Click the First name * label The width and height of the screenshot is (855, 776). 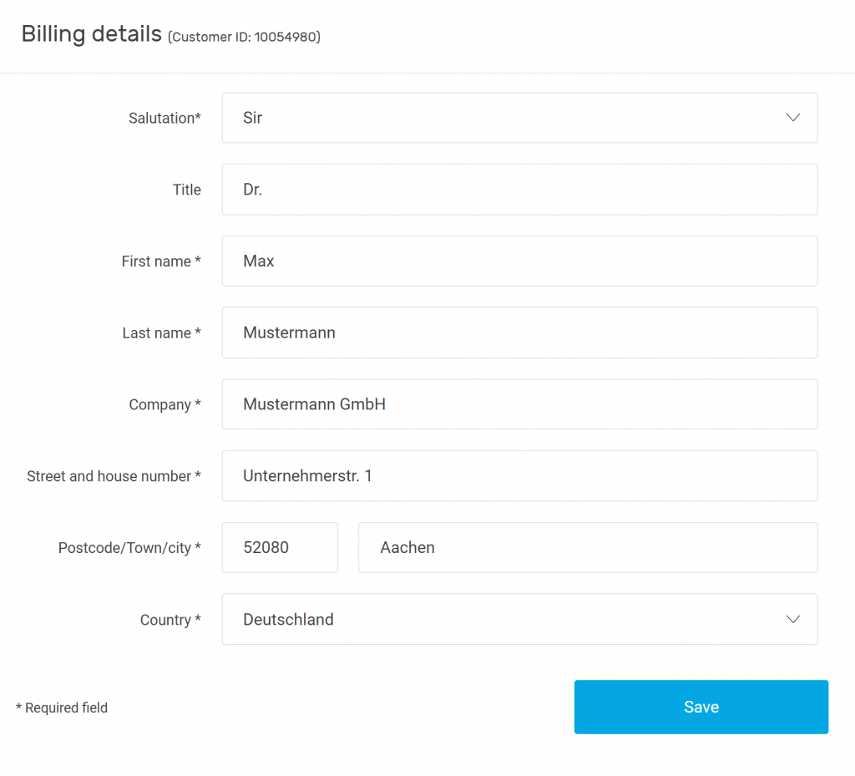(161, 261)
